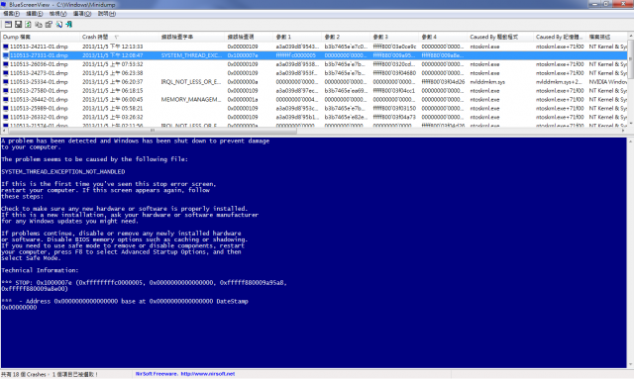Viewport: 634px width, 379px height.
Task: Click the crash list vertical scrollbar down arrow
Action: click(x=630, y=124)
